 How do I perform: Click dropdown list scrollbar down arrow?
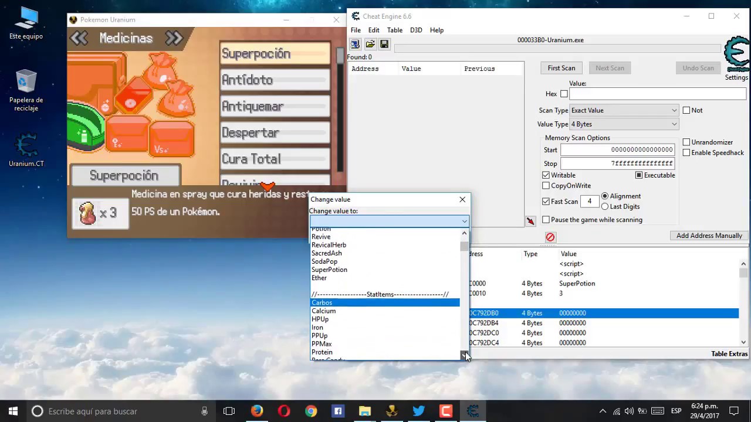464,355
